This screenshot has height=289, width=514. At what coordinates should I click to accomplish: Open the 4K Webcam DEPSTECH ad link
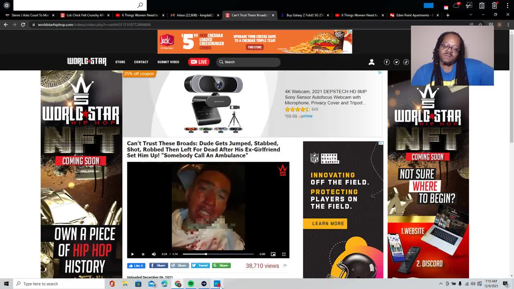click(x=325, y=97)
